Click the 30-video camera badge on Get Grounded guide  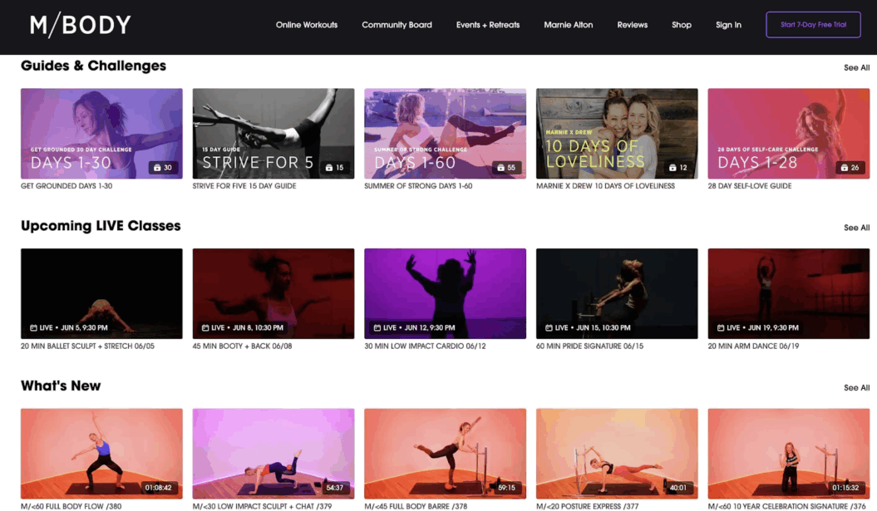[165, 167]
